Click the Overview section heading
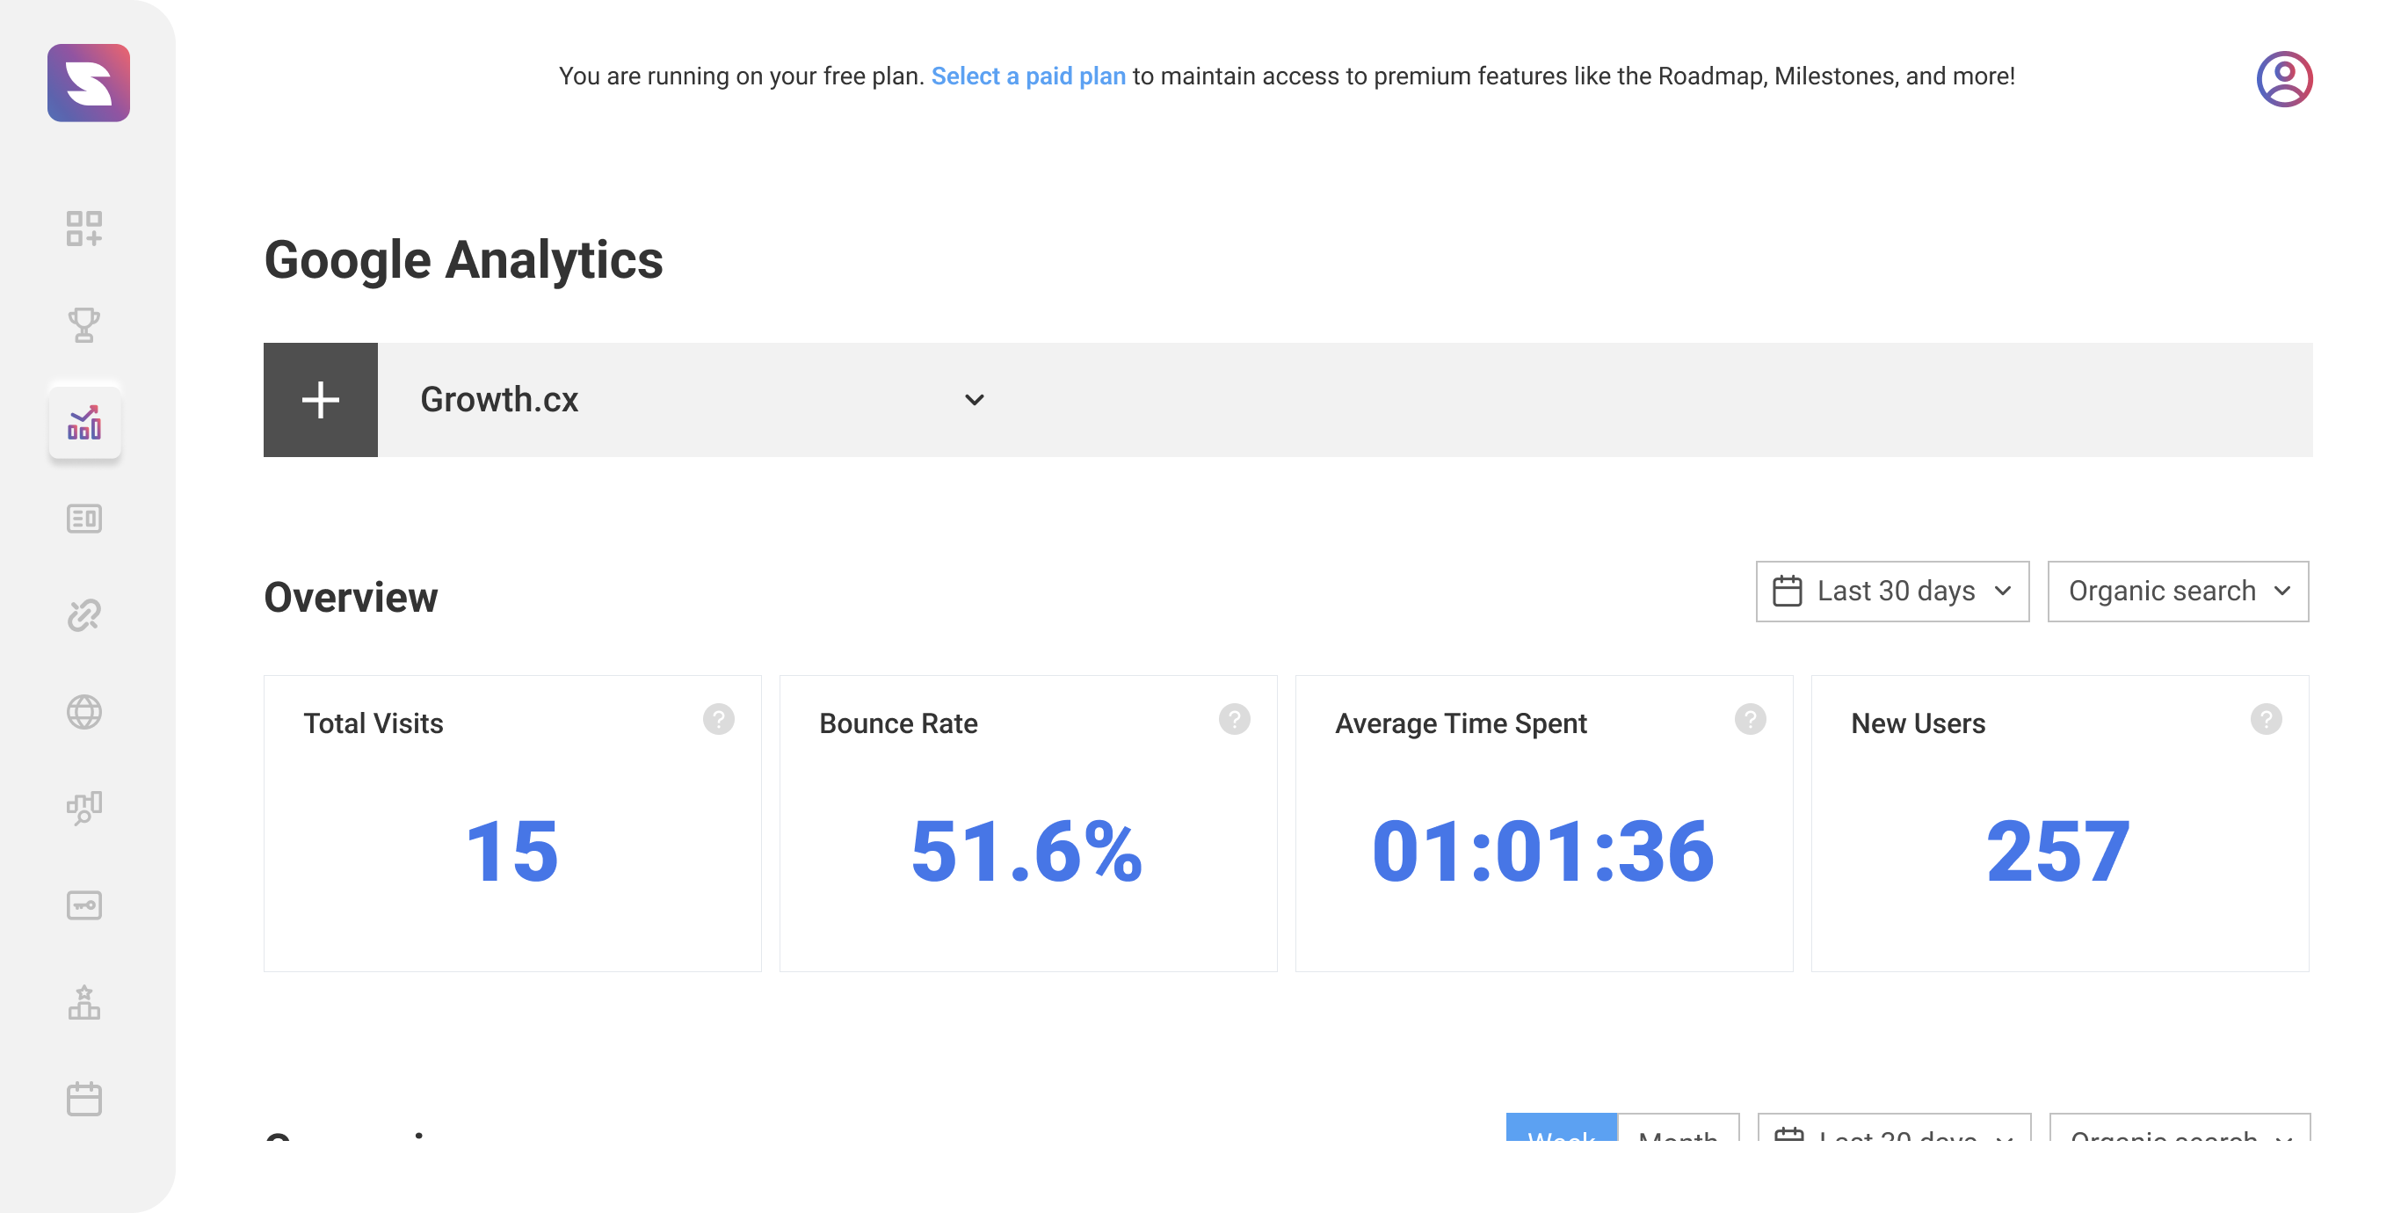This screenshot has width=2401, height=1213. [x=351, y=598]
